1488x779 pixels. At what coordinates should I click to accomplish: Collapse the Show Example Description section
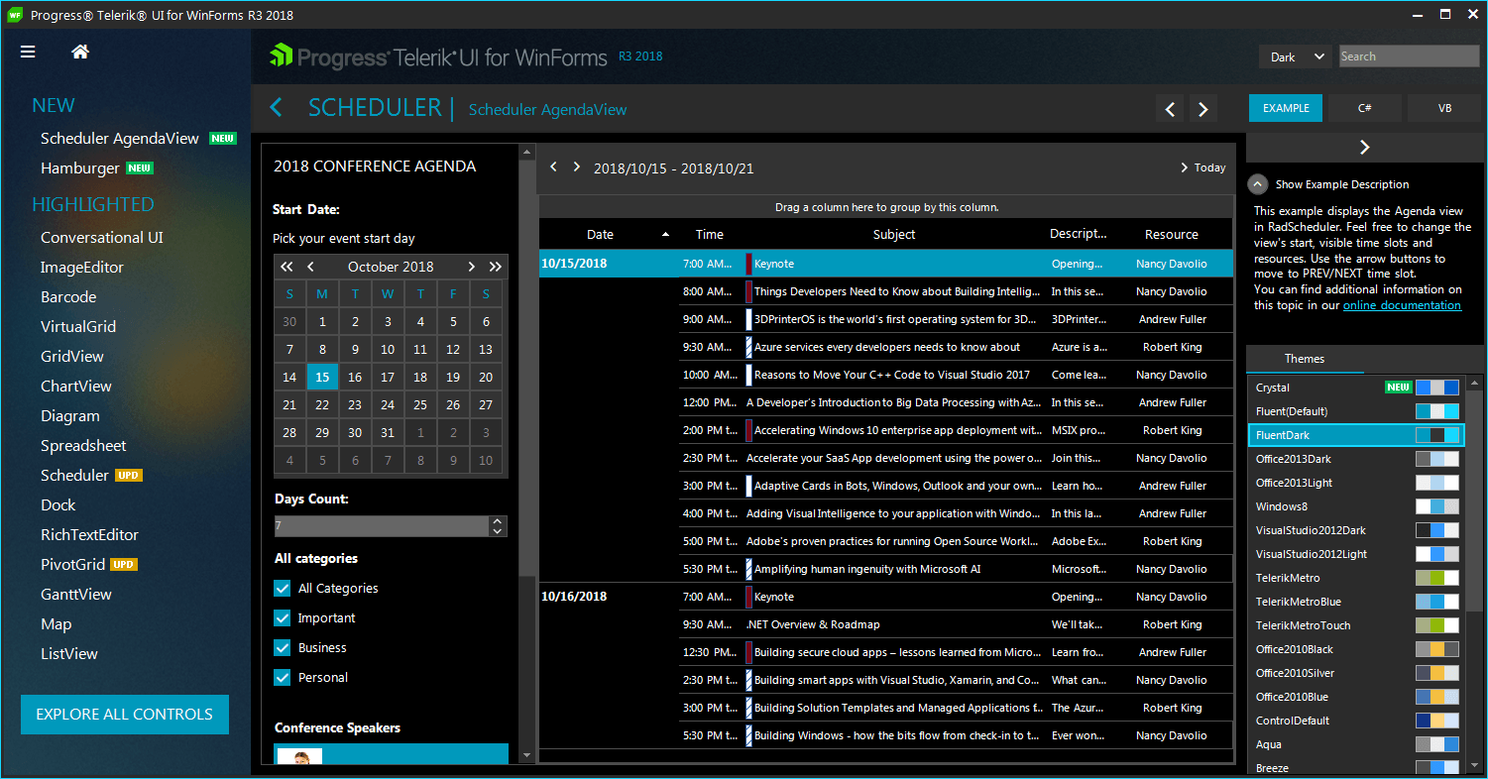tap(1258, 184)
